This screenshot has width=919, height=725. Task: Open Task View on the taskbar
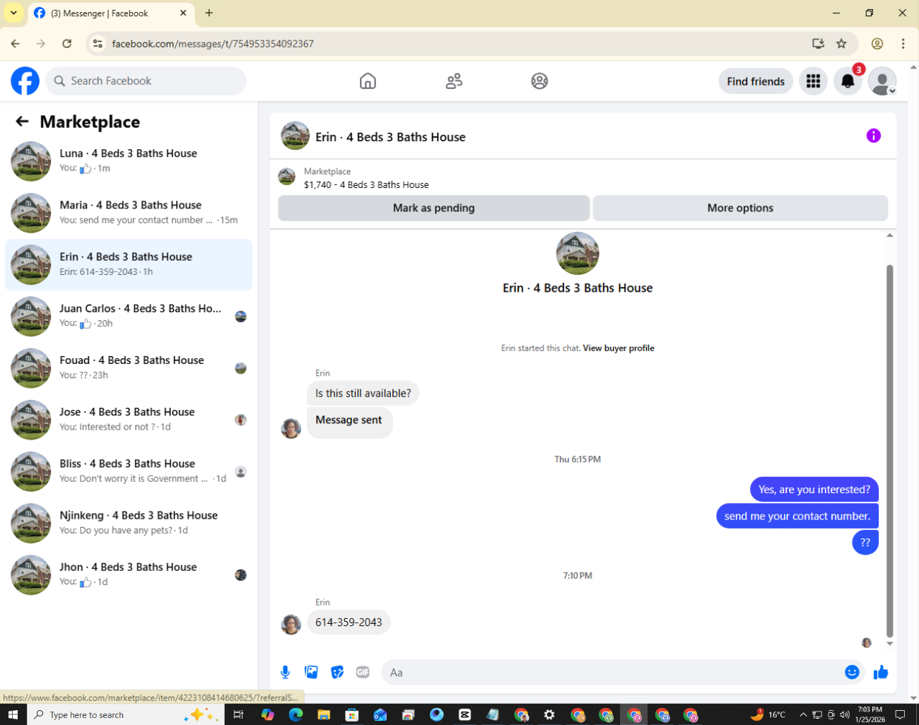click(x=238, y=714)
